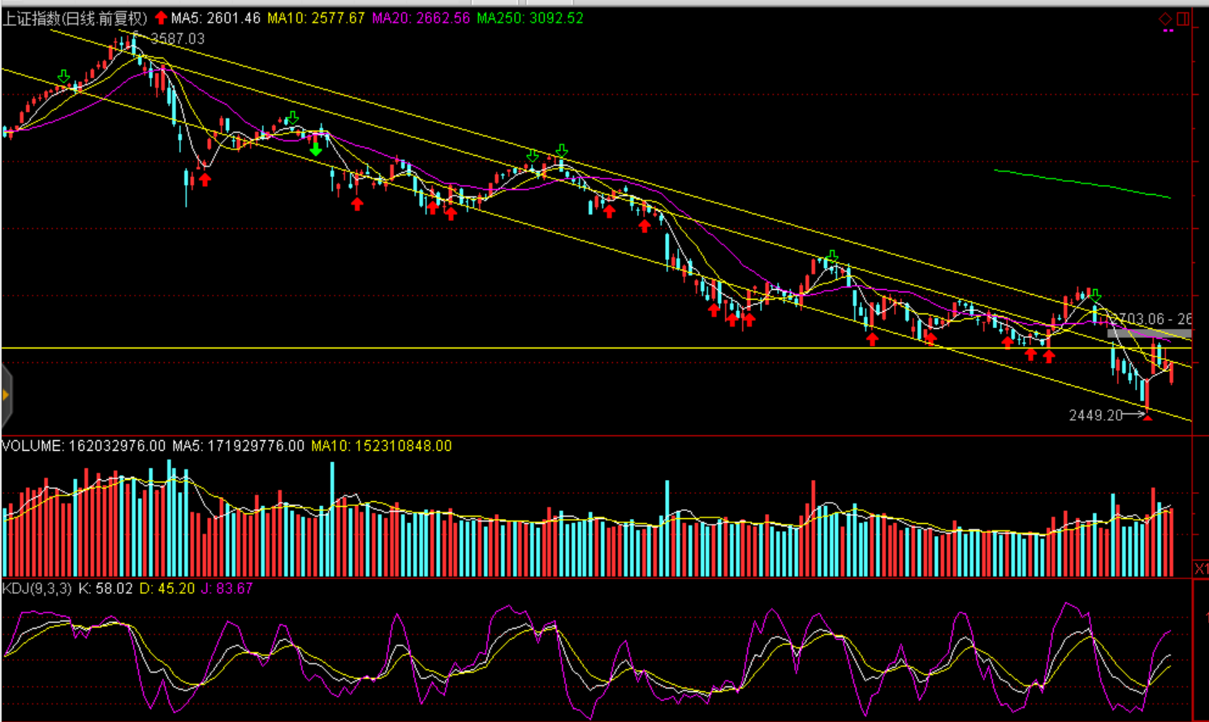Click magenta dashed marker below diamond icon
This screenshot has height=722, width=1209.
(1168, 31)
